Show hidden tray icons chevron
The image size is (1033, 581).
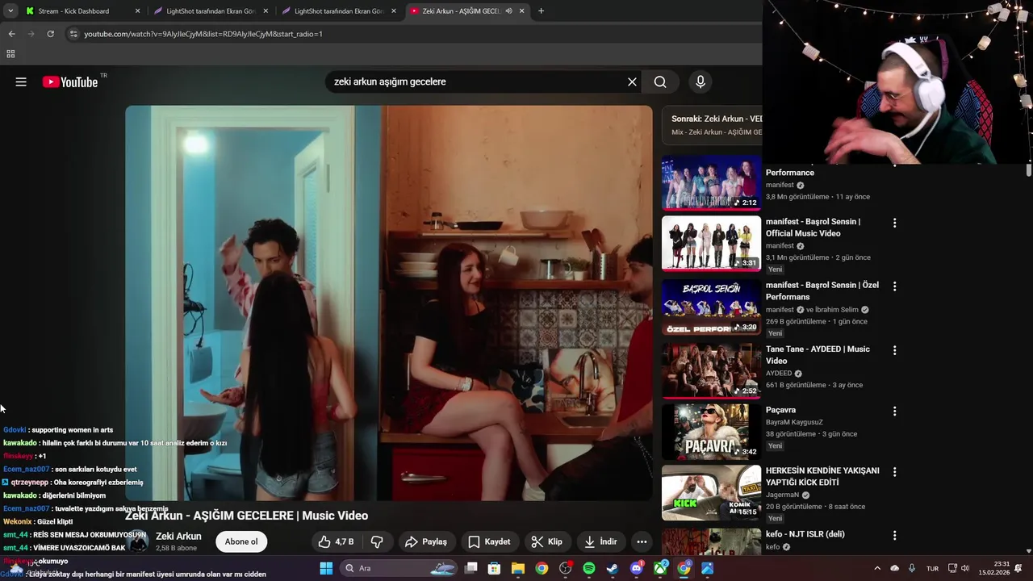(x=877, y=568)
